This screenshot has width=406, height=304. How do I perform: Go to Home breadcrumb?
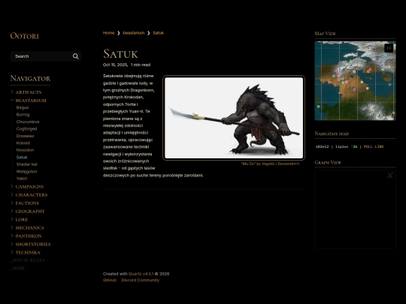click(x=108, y=33)
